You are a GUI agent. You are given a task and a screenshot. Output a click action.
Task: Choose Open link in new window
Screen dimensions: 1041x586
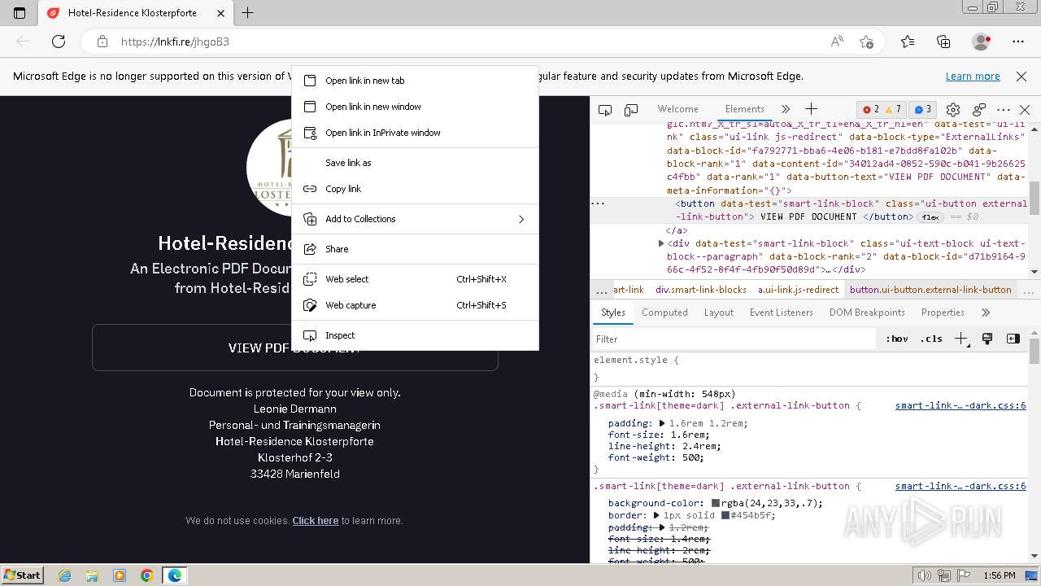coord(415,107)
